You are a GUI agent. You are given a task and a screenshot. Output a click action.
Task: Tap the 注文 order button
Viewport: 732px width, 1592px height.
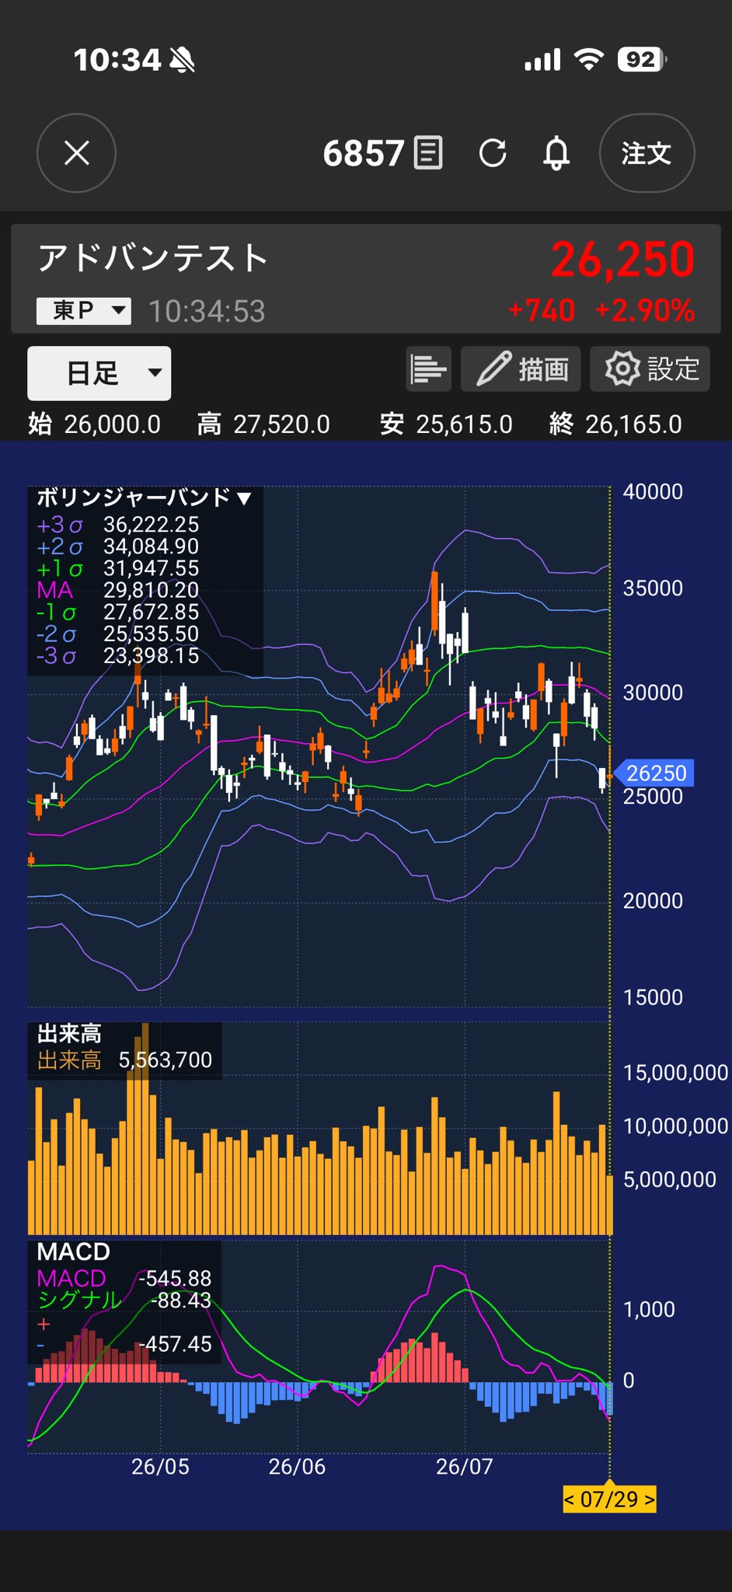point(647,153)
